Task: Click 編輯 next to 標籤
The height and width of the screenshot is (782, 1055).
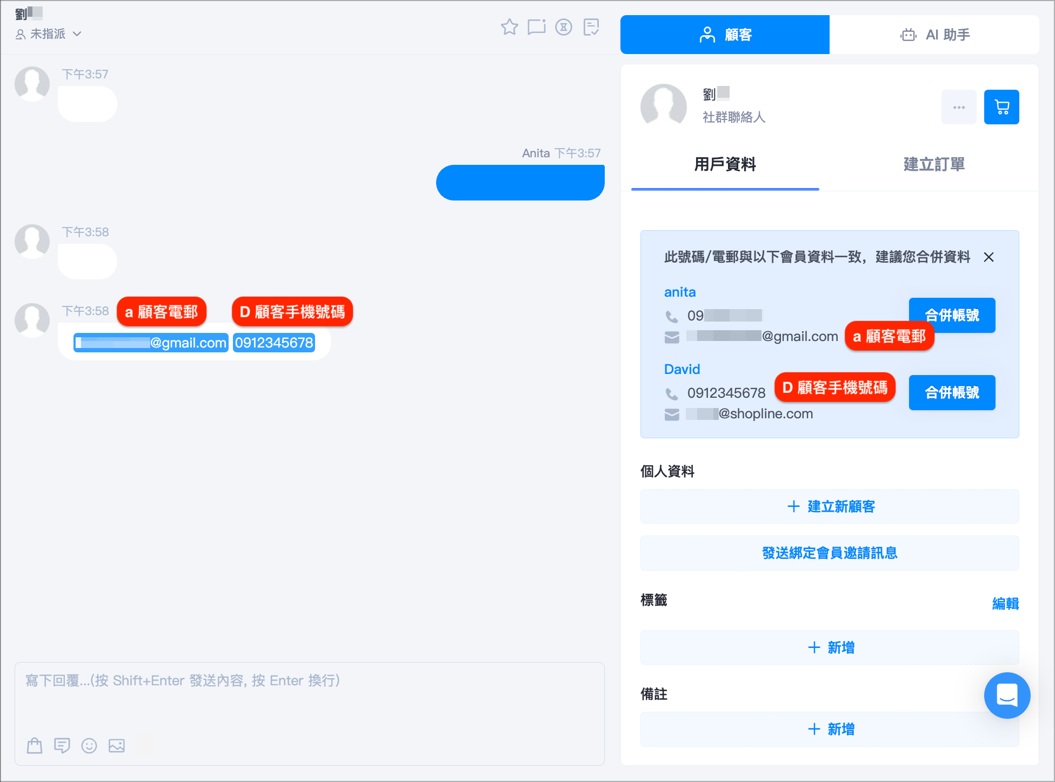Action: (1005, 603)
